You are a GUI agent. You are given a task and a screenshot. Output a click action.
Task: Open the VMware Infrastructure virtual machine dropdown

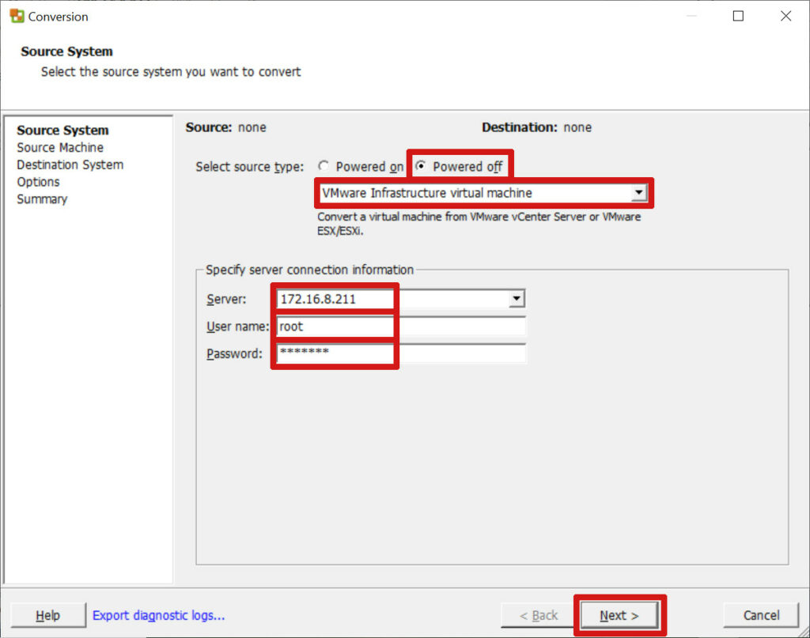click(x=483, y=193)
